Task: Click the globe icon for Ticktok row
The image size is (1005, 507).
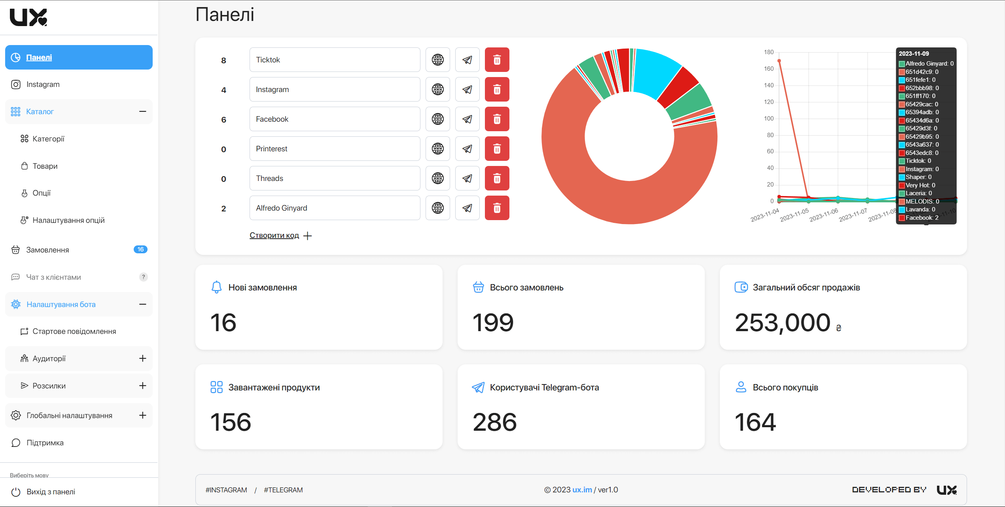Action: [x=437, y=60]
